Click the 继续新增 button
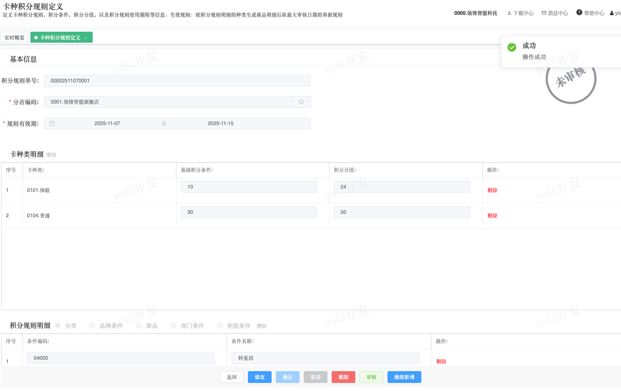Viewport: 621px width, 391px height. pyautogui.click(x=404, y=377)
